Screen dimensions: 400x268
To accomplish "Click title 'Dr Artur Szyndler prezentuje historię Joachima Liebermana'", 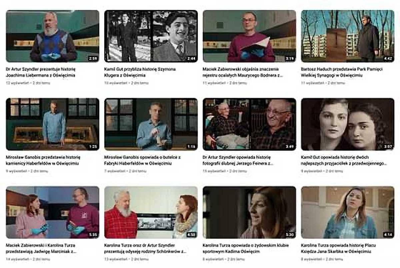I will point(41,72).
